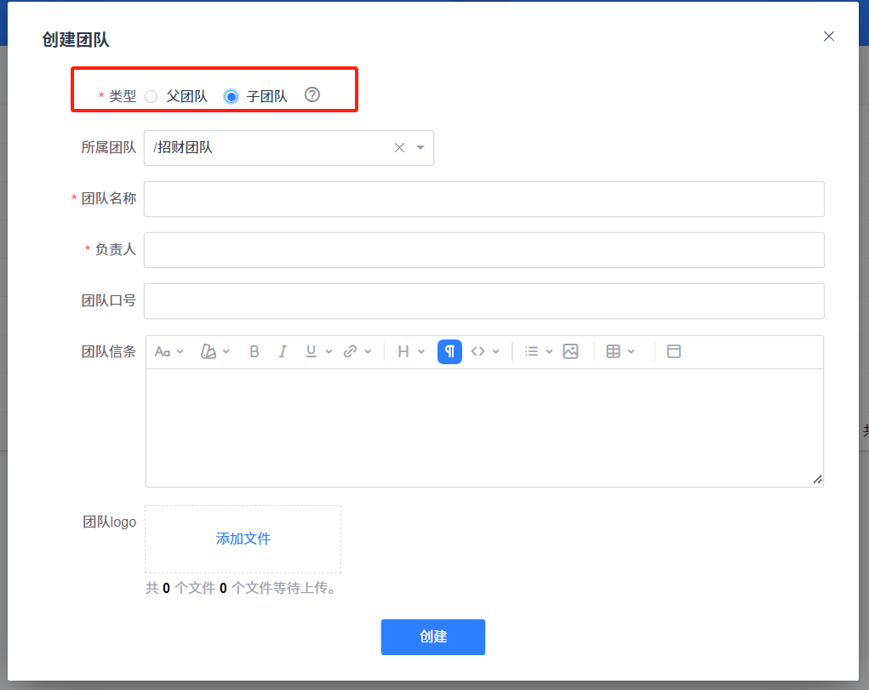Select the 子团队 radio option
Viewport: 869px width, 690px height.
[x=231, y=96]
